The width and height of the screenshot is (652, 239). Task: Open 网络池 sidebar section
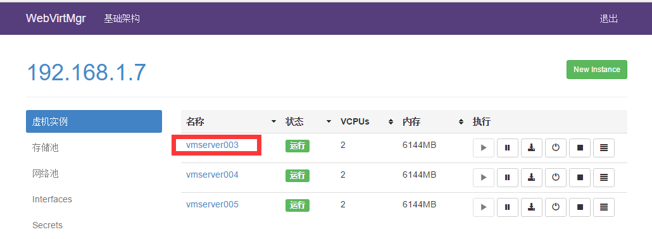click(x=46, y=173)
